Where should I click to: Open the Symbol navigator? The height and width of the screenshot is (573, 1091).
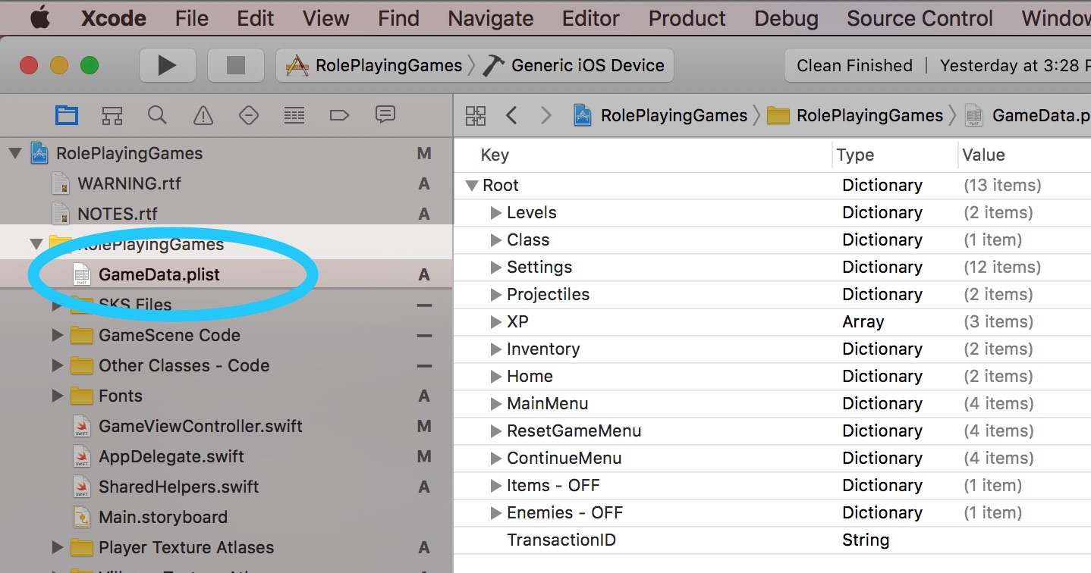(112, 114)
